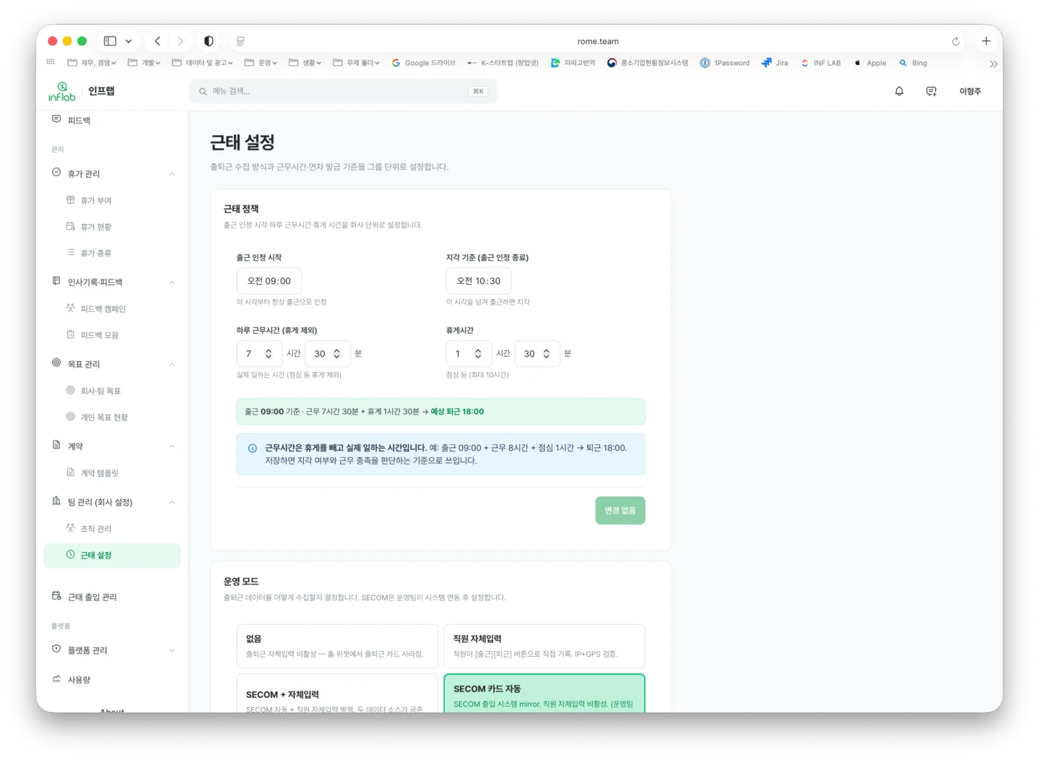Show more bookmarks with double chevron
Screen dimensions: 1039x760
993,64
